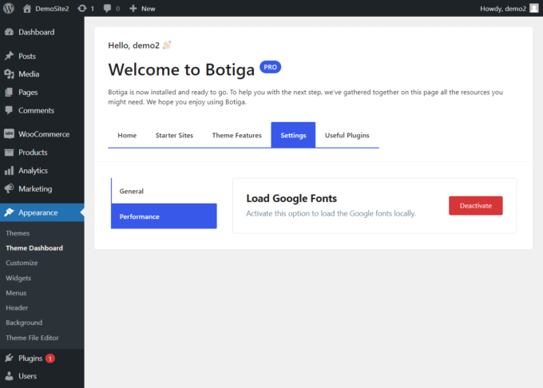Click the user avatar near Howdy, demo2
Screen dimensions: 543x388
pyautogui.click(x=534, y=8)
